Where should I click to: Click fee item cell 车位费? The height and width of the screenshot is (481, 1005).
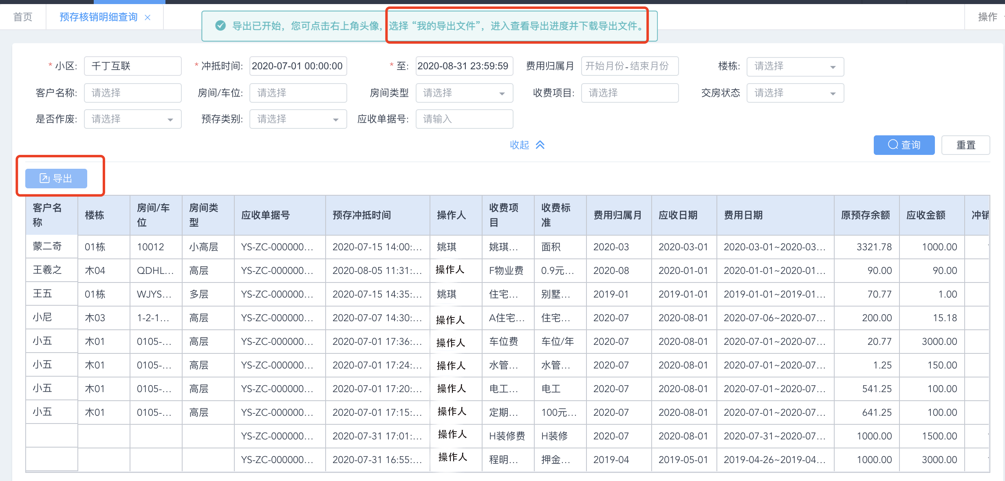(x=508, y=342)
